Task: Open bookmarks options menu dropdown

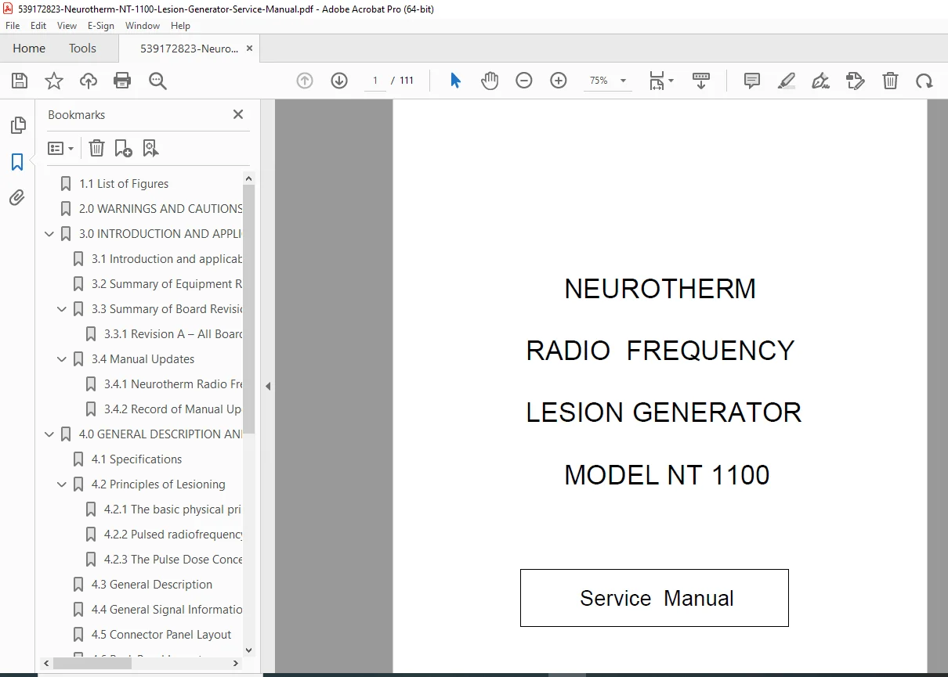Action: 61,148
